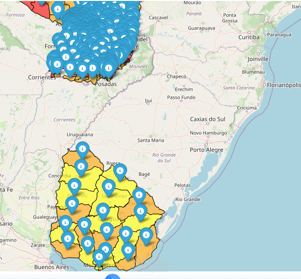Select the marker nearest the Corrientes city label
The width and height of the screenshot is (301, 279).
(x=57, y=65)
